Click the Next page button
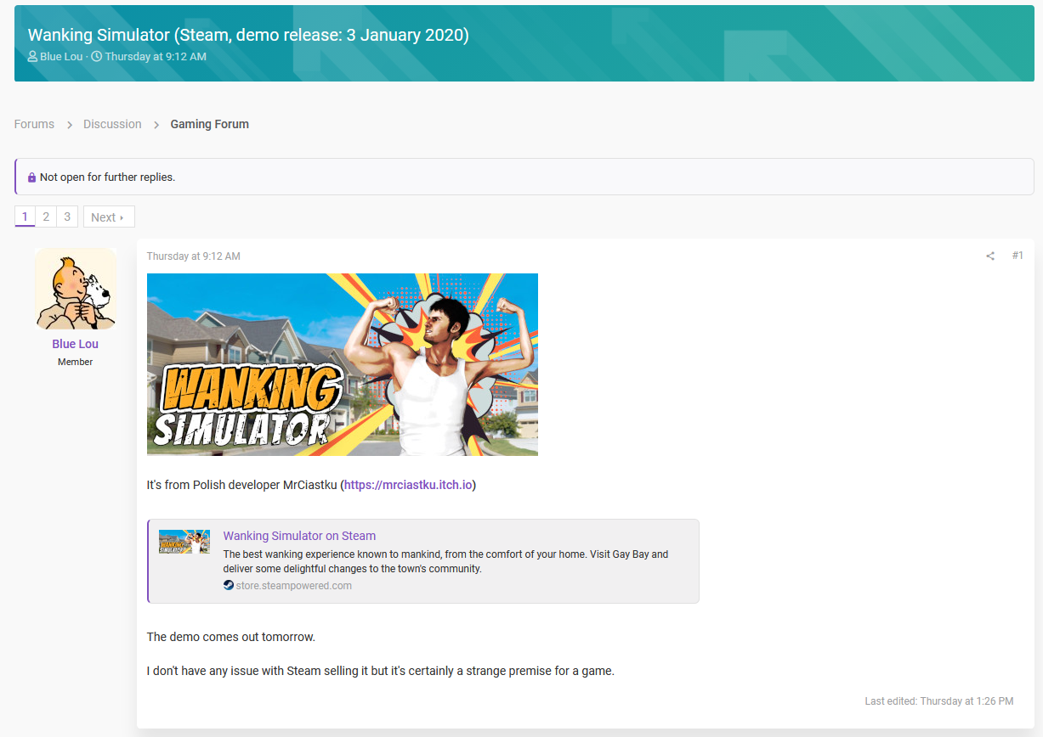This screenshot has height=737, width=1043. (109, 217)
